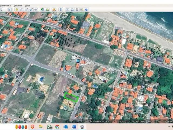Show historical imagery with clock icon

(x=42, y=9)
